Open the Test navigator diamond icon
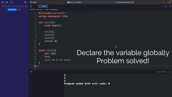The height and width of the screenshot is (97, 172). point(17,6)
